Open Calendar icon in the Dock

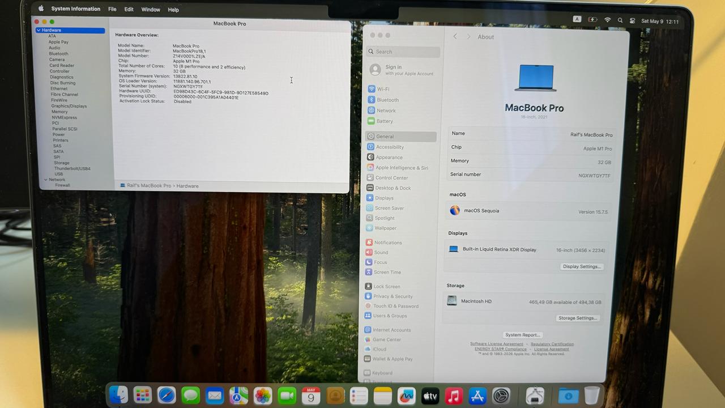click(x=311, y=396)
